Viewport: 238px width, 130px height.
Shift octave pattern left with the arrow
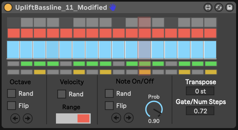click(x=15, y=118)
